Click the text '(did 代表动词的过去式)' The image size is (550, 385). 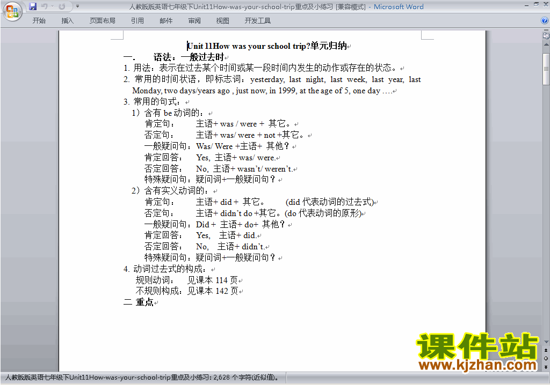click(330, 202)
